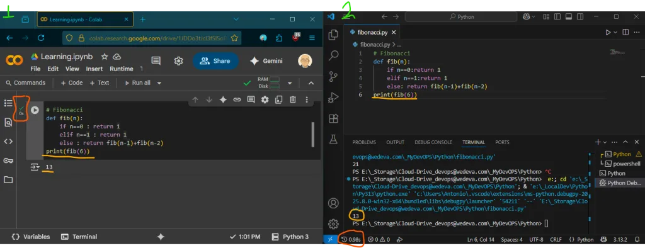The image size is (645, 248).
Task: Open Variables panel in Colab footer
Action: [31, 237]
